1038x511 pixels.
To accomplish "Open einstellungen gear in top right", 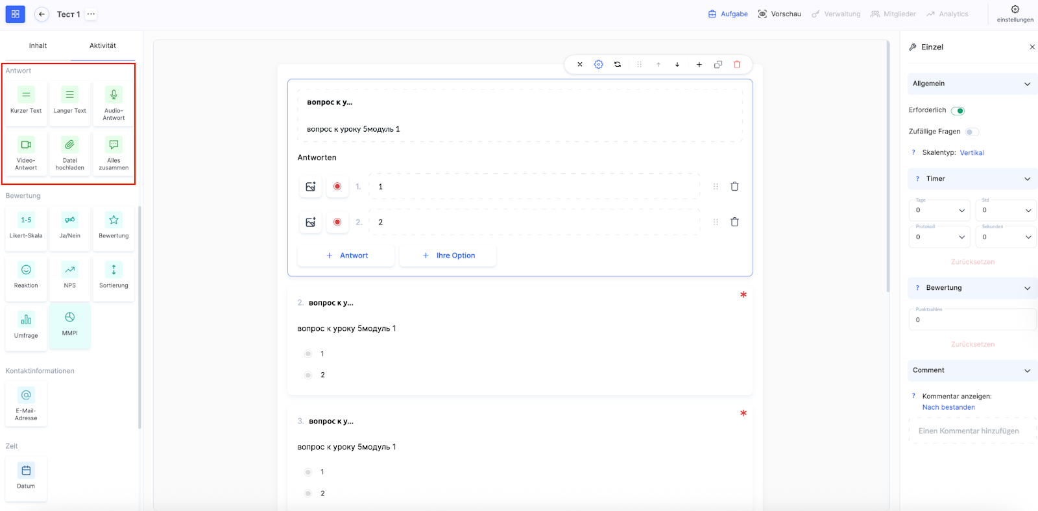I will [x=1015, y=13].
